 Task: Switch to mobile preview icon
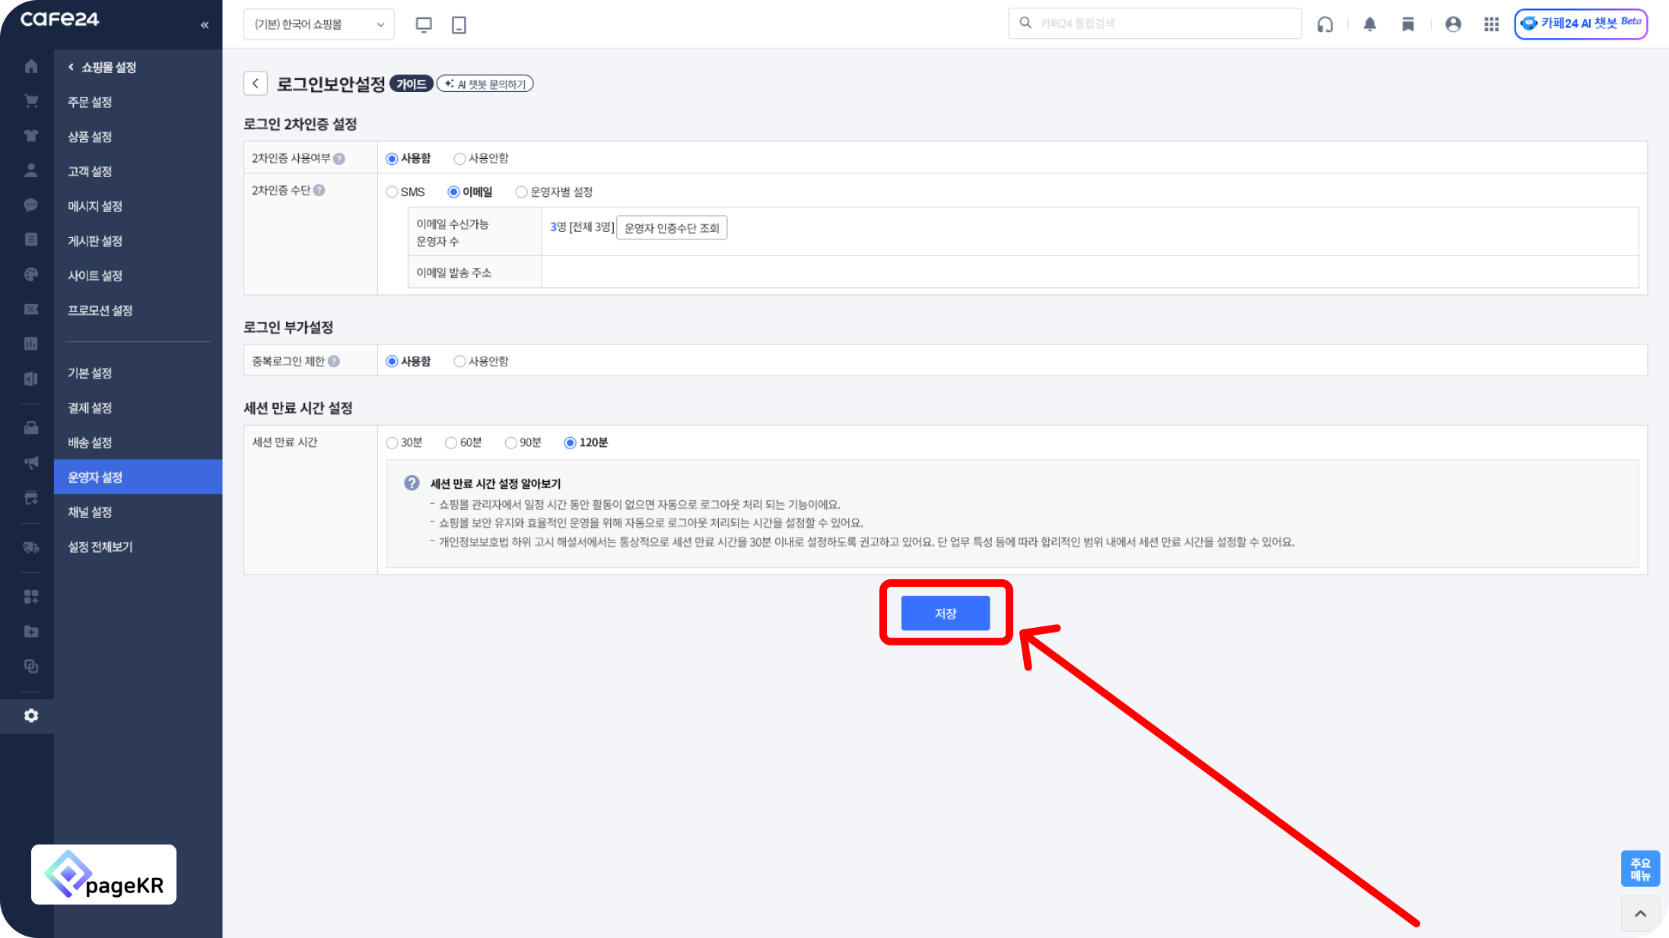pyautogui.click(x=459, y=24)
